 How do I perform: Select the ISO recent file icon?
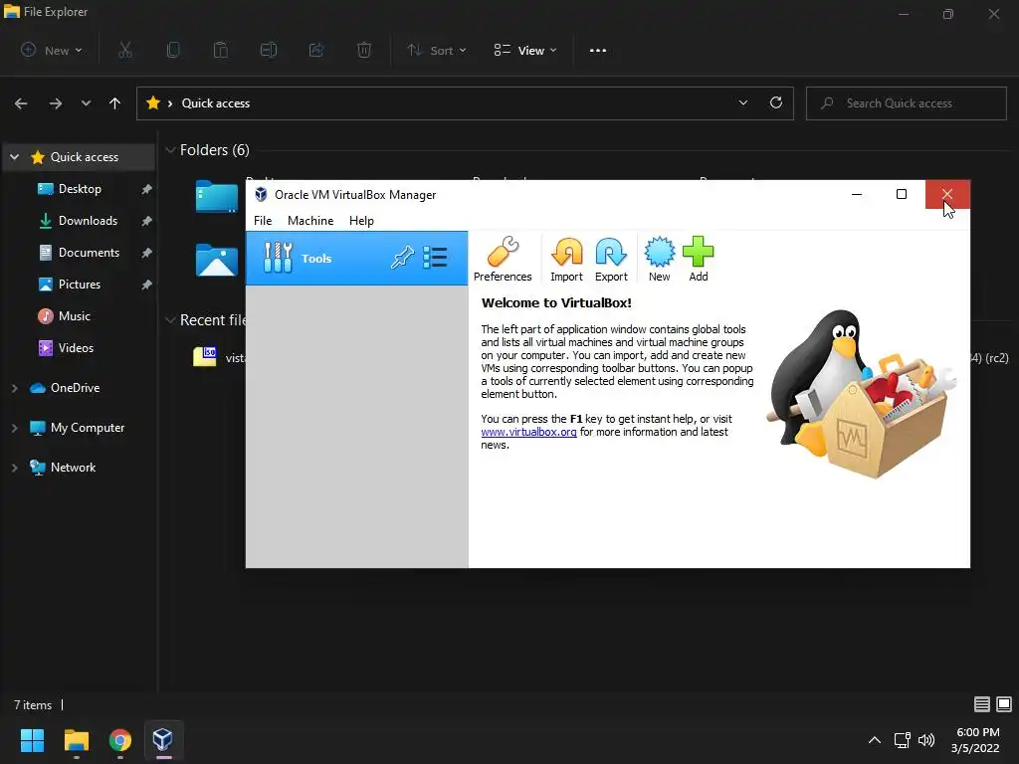click(x=205, y=356)
